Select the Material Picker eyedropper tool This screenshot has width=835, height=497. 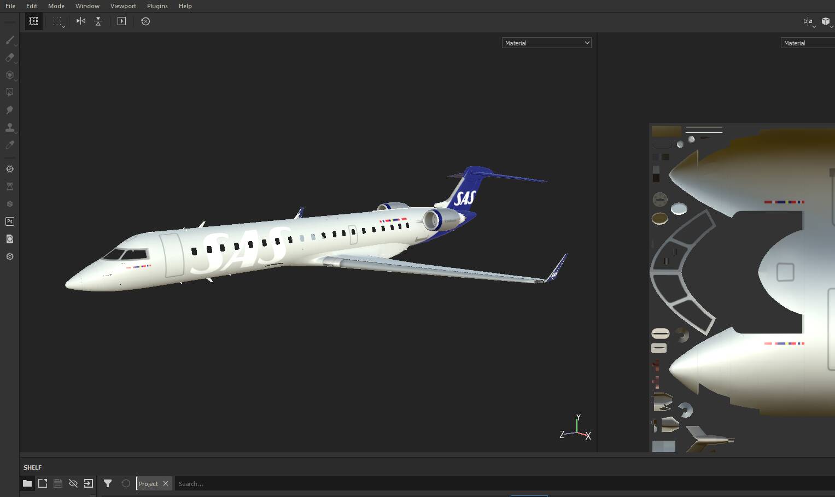[x=9, y=145]
